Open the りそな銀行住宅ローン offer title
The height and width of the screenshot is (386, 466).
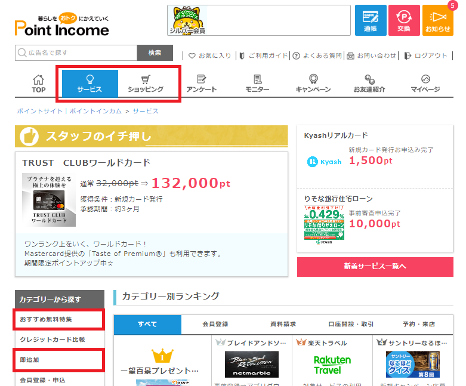(338, 199)
